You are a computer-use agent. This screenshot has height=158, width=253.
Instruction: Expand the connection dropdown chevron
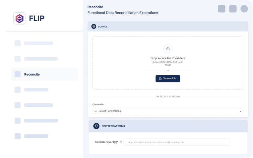[240, 111]
